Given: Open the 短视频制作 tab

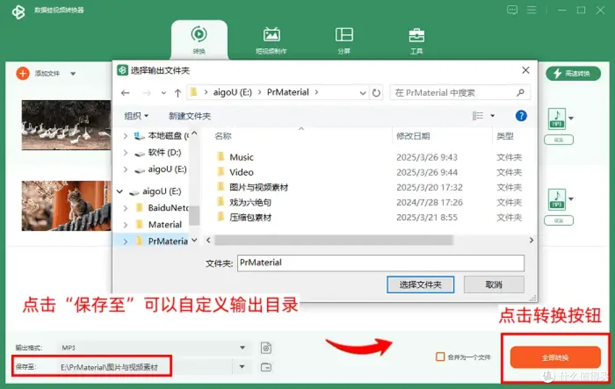Looking at the screenshot, I should (272, 40).
